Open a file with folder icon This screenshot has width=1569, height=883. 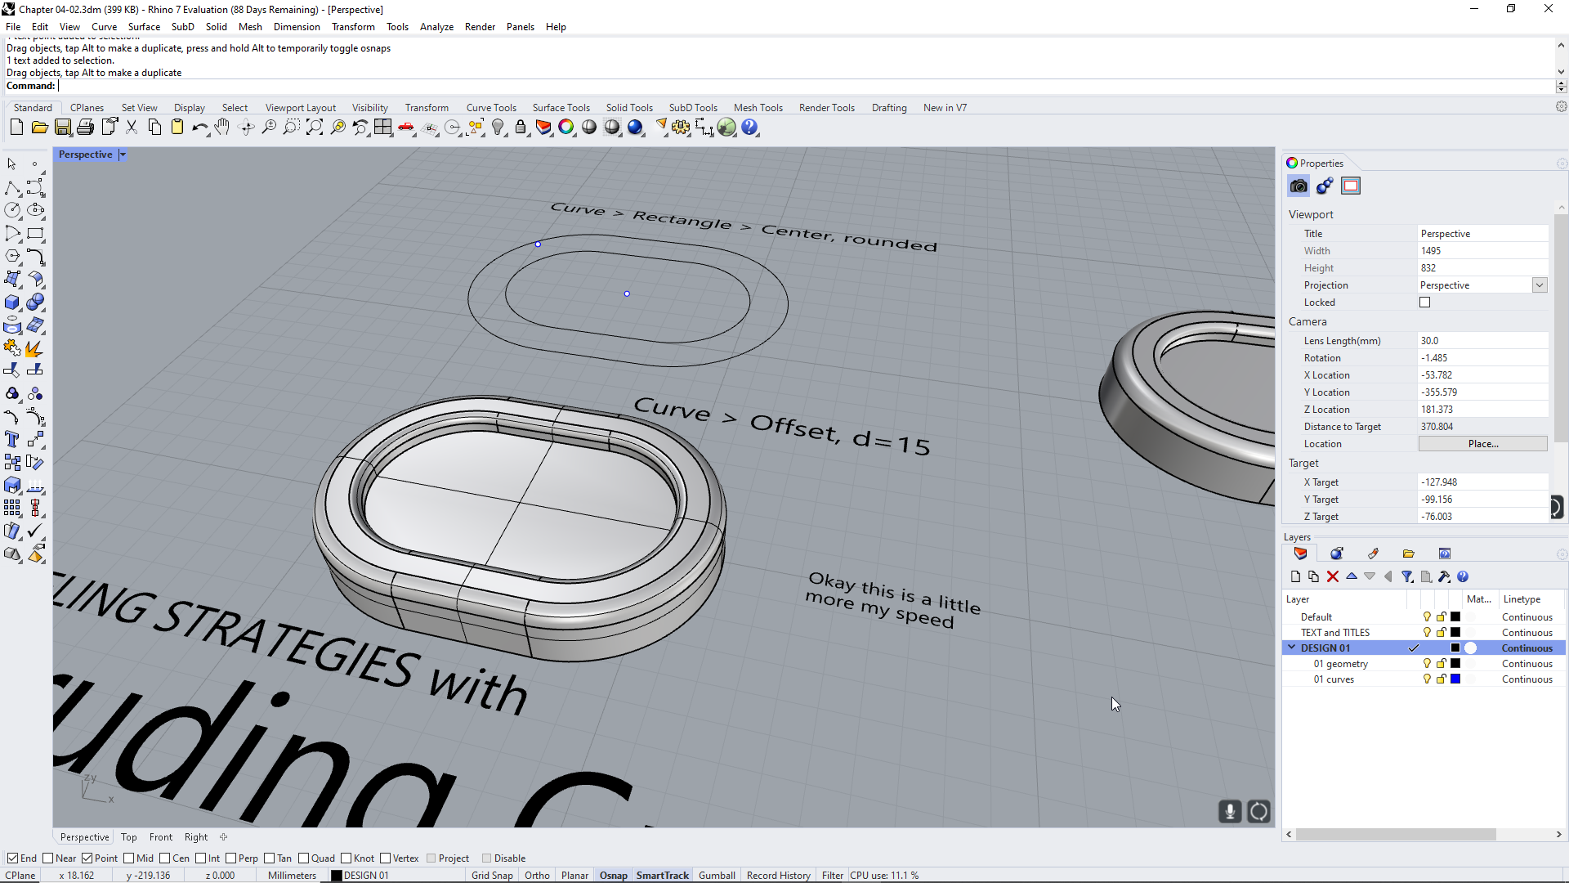click(39, 128)
